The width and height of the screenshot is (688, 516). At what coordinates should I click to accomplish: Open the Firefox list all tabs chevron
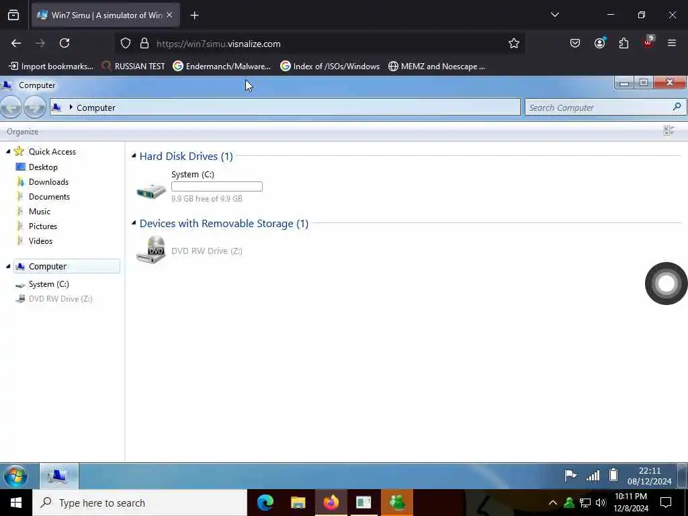(x=554, y=15)
